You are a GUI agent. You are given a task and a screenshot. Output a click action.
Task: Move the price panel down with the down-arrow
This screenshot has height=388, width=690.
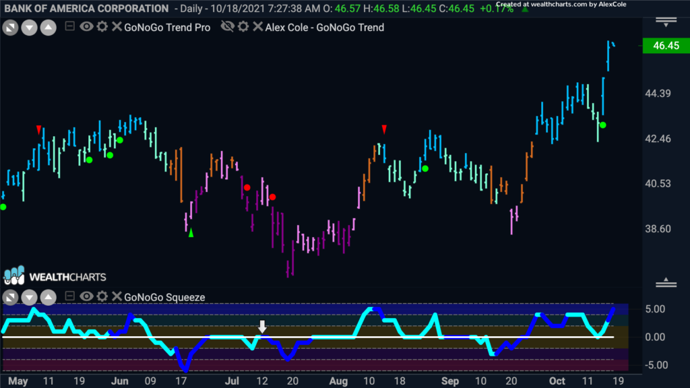point(29,28)
